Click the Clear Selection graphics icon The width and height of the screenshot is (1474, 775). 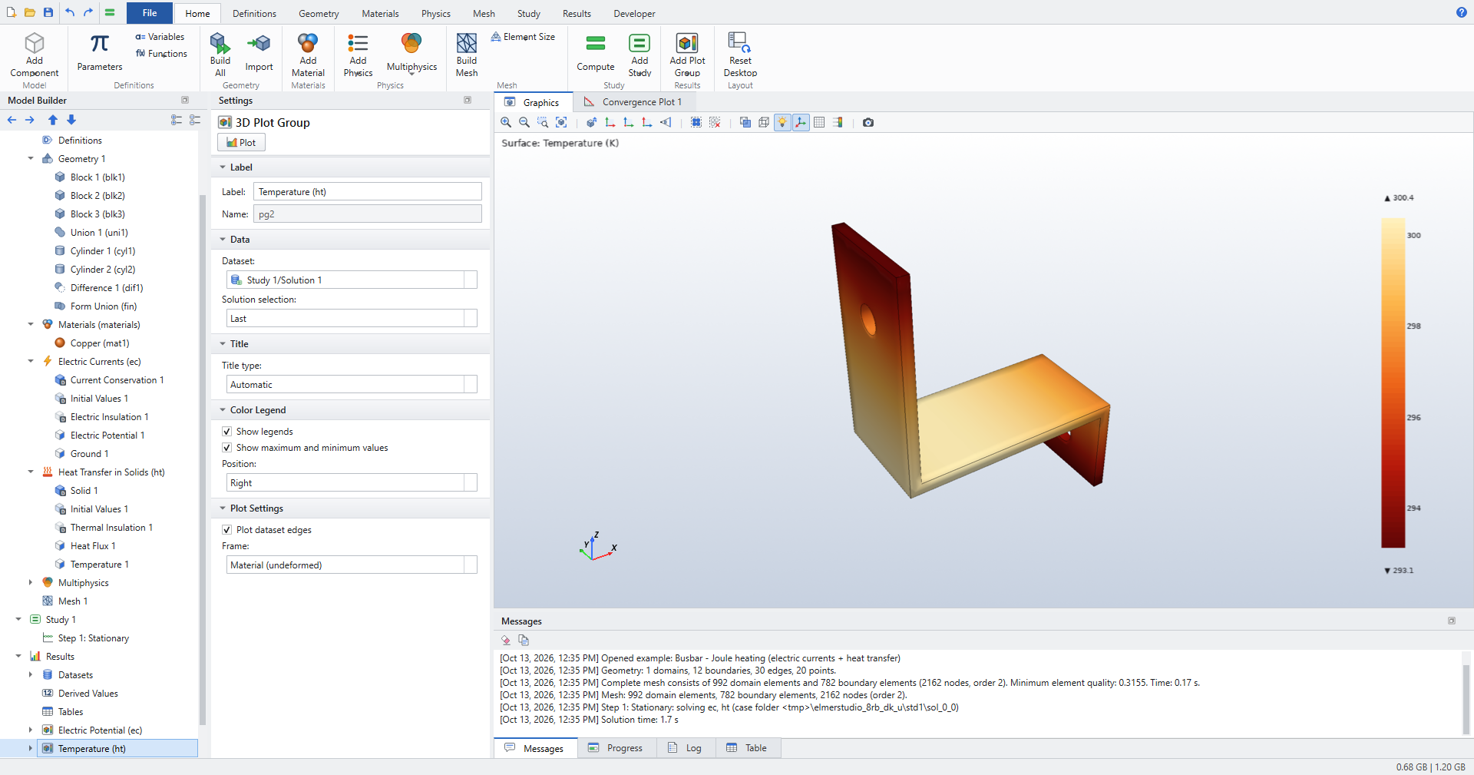(715, 122)
